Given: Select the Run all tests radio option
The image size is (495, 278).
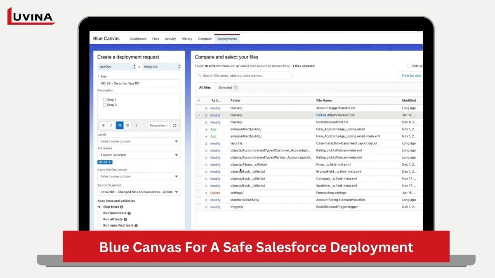Looking at the screenshot, I should [99, 219].
